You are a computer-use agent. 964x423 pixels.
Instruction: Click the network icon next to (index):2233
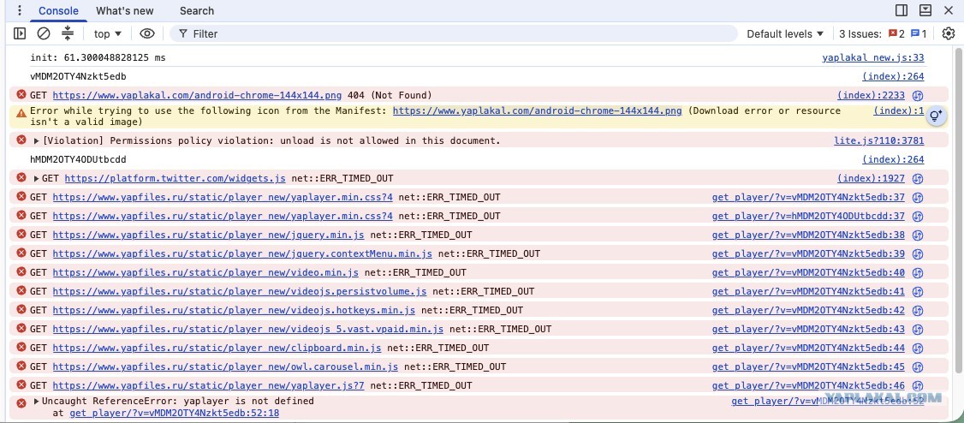point(918,95)
